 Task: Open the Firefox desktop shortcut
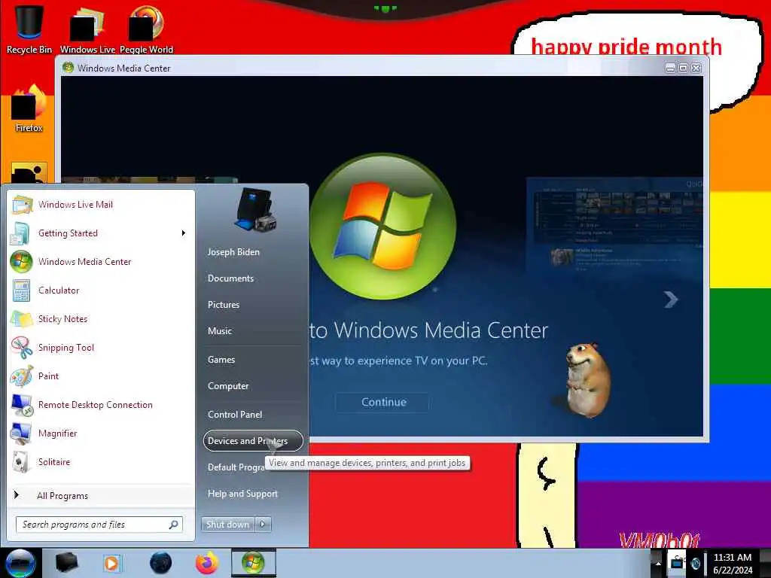pyautogui.click(x=29, y=108)
